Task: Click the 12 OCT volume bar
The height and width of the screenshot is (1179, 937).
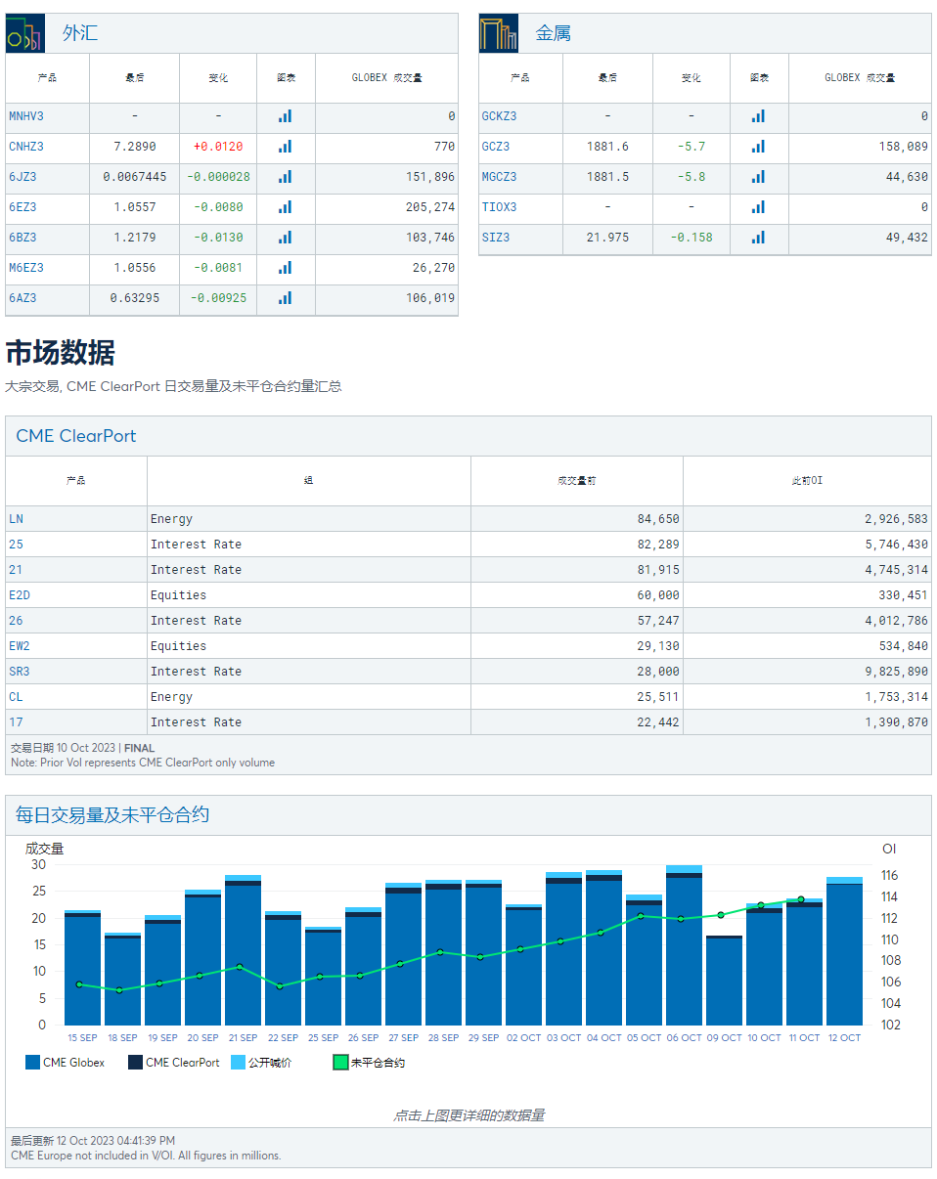Action: pos(844,951)
